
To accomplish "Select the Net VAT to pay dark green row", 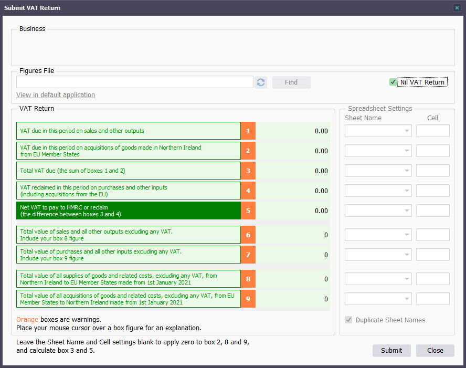I will tap(129, 211).
